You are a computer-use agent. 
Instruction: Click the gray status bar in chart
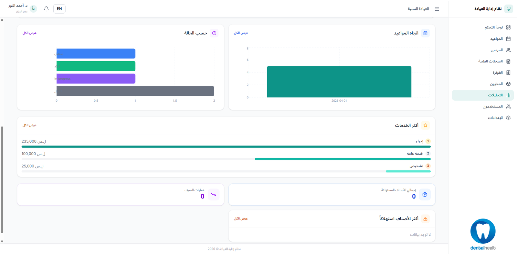click(x=135, y=91)
